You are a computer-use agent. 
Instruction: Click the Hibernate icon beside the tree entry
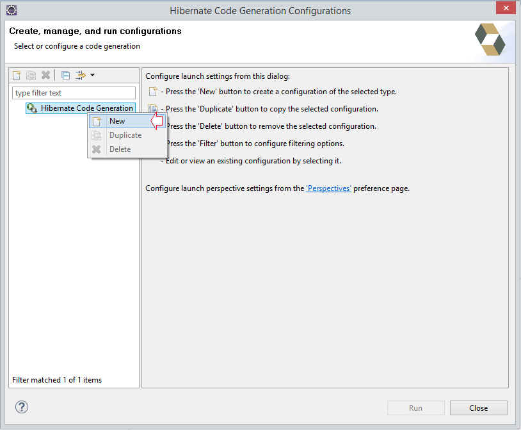click(31, 108)
